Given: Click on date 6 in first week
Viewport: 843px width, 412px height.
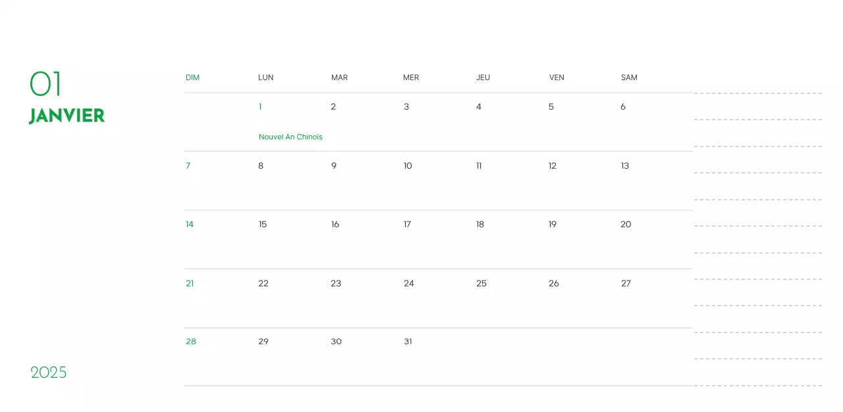Looking at the screenshot, I should (x=623, y=106).
